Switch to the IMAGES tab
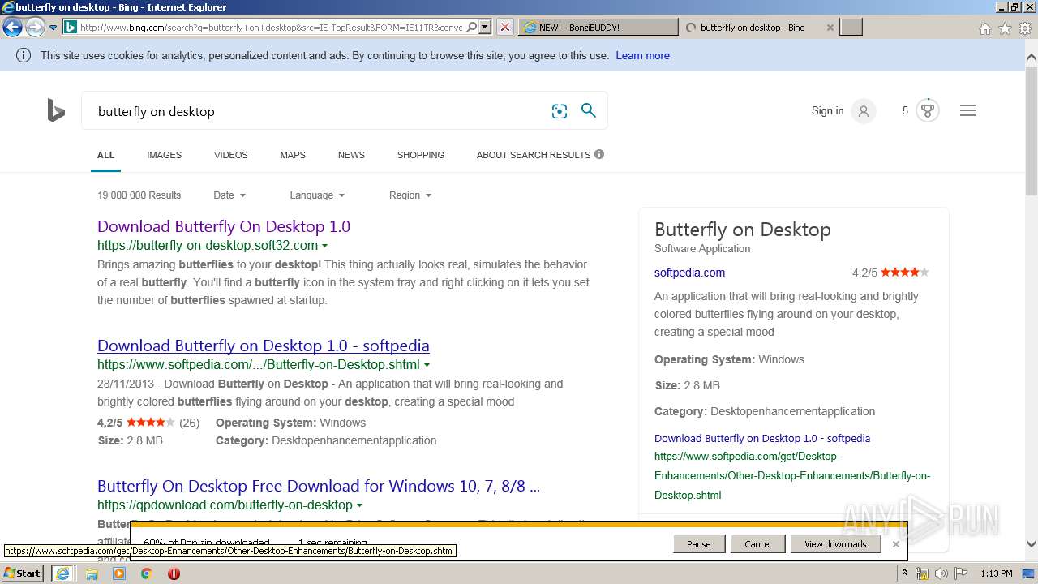1038x584 pixels. (x=164, y=155)
